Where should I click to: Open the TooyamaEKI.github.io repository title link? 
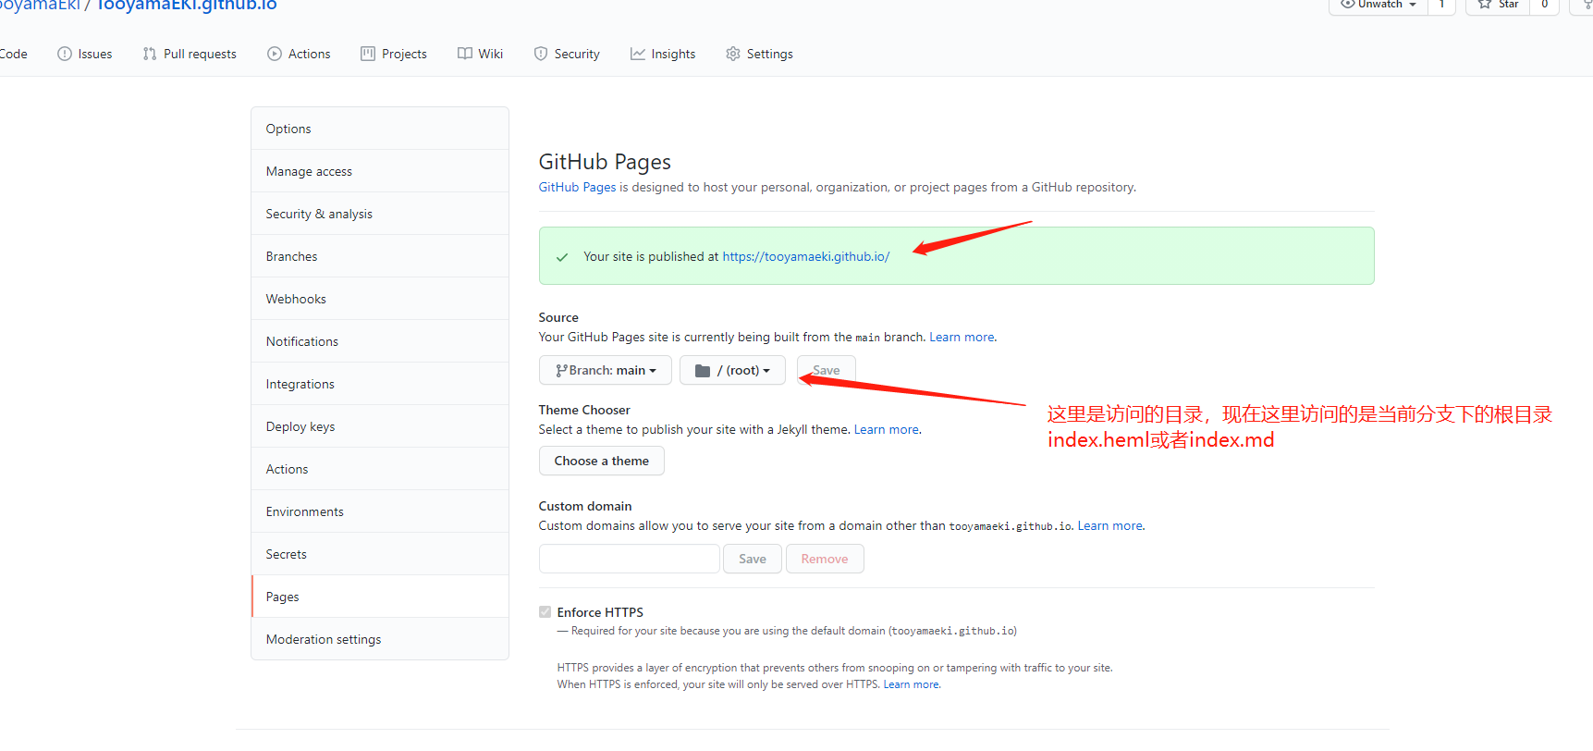click(x=187, y=5)
